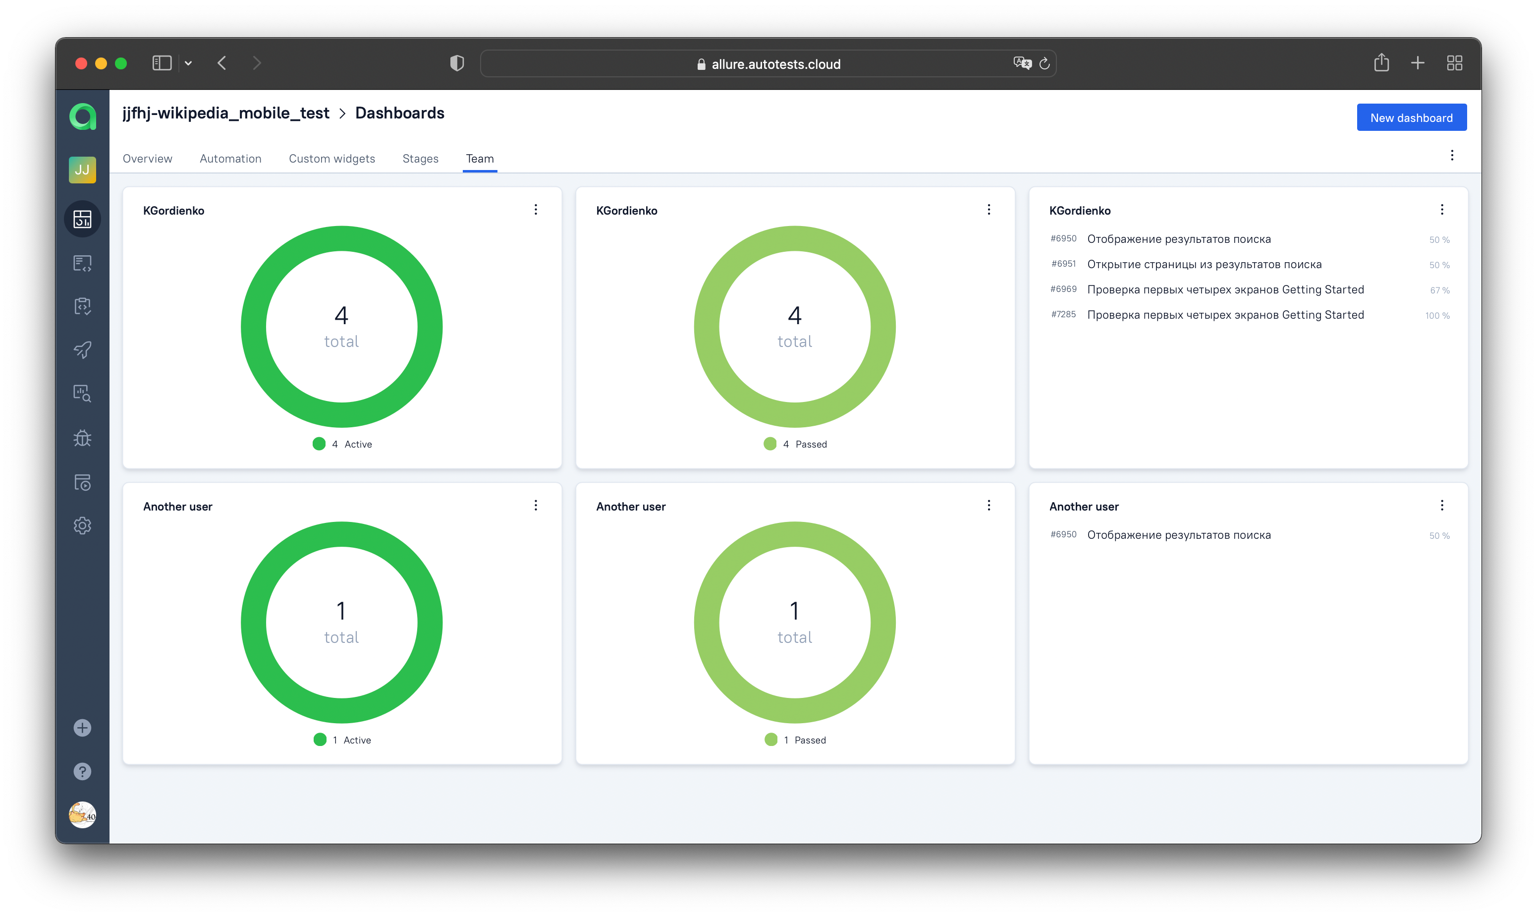Open the options menu of the Another user Passed widget
The image size is (1537, 917).
click(988, 506)
